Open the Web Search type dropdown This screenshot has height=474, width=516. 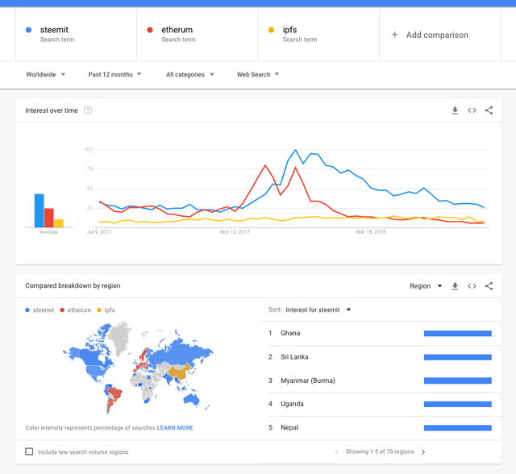coord(258,75)
